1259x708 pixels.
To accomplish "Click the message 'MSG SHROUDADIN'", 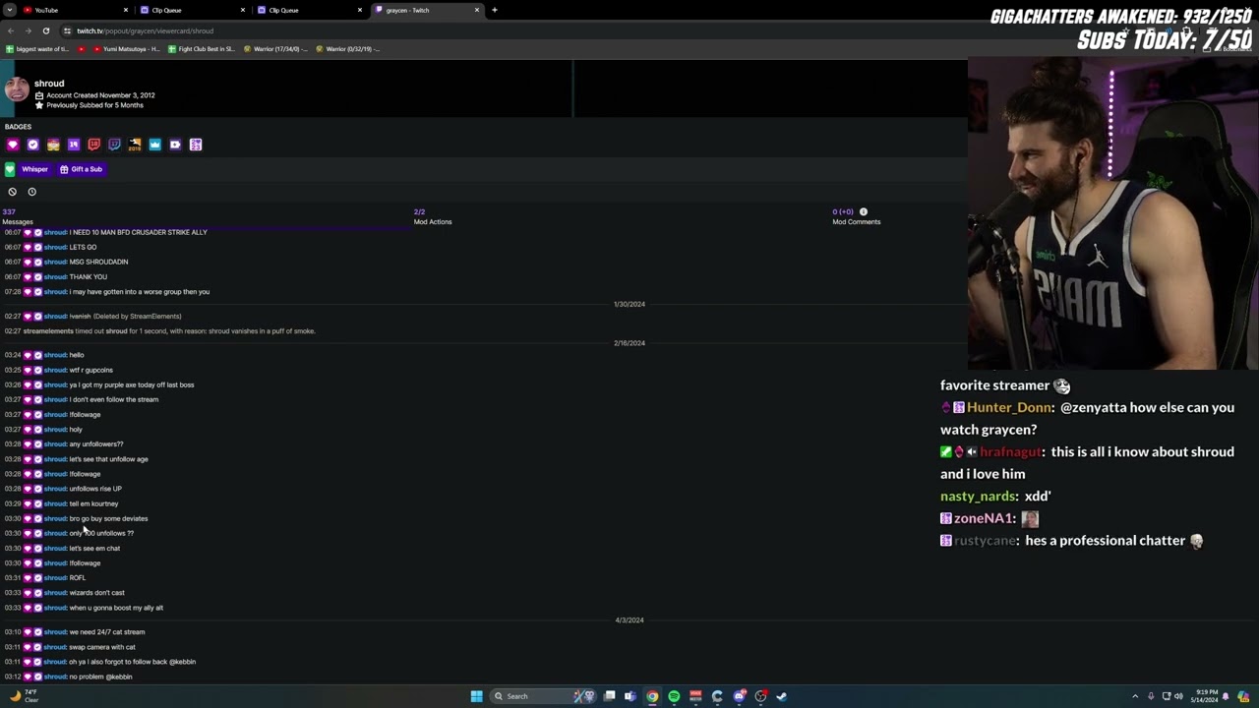I will coord(98,262).
